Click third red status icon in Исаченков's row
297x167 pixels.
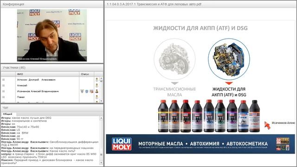click(x=91, y=91)
